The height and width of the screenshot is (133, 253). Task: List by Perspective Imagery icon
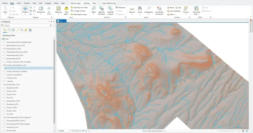click(x=30, y=30)
